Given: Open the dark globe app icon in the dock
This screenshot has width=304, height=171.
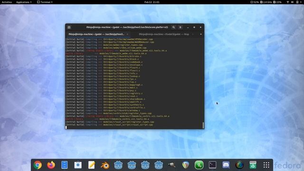Looking at the screenshot, I should tap(239, 165).
